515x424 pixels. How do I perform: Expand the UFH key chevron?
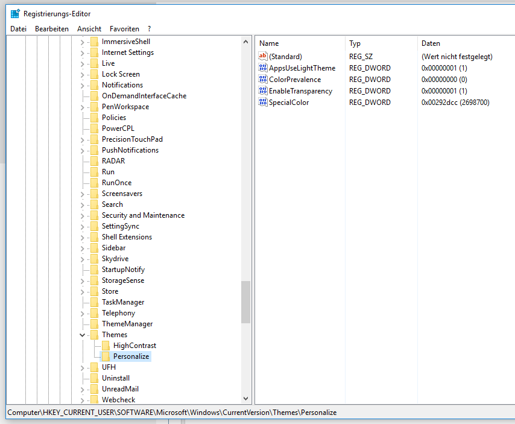(x=82, y=367)
